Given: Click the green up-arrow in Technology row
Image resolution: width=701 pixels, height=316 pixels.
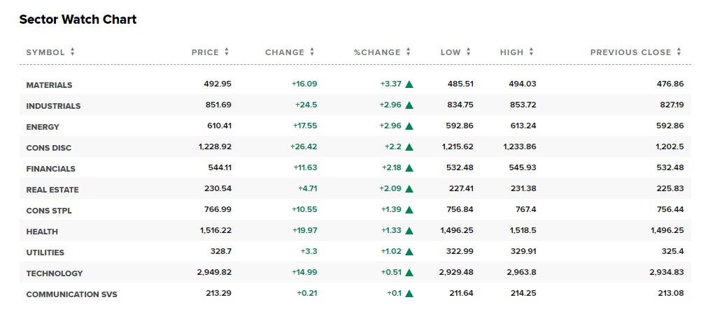Looking at the screenshot, I should pos(409,273).
